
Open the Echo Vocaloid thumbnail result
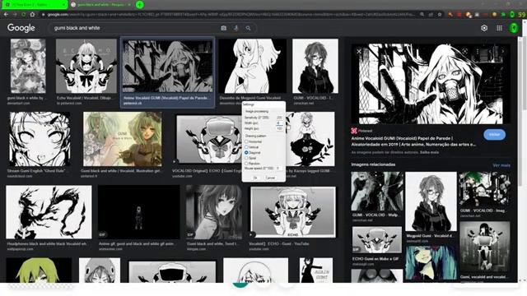(x=86, y=66)
